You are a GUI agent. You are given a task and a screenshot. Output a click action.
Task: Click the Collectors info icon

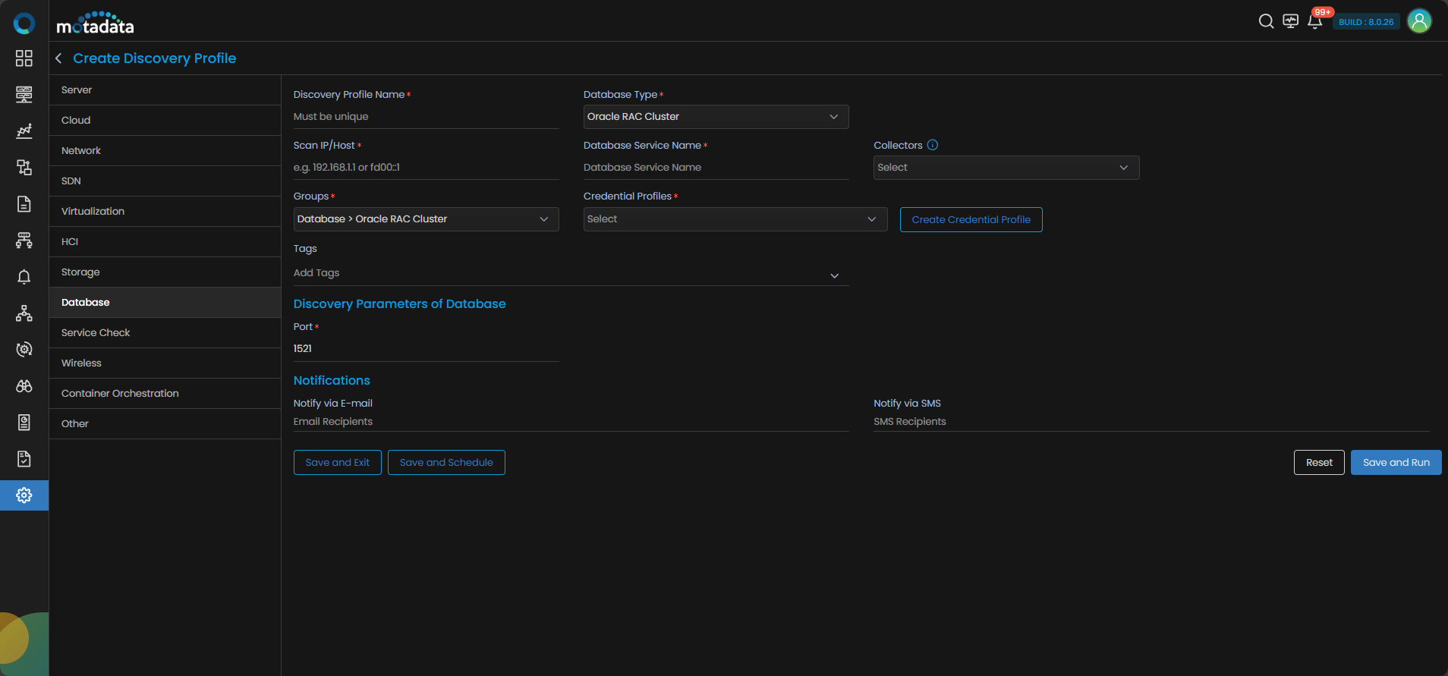pyautogui.click(x=933, y=145)
